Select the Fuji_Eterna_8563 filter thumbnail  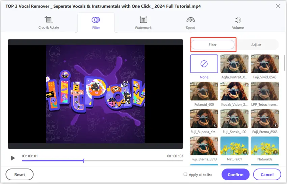(x=265, y=119)
